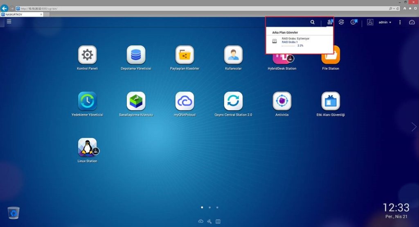Click the browser forward button
Image resolution: width=419 pixels, height=227 pixels.
click(12, 9)
